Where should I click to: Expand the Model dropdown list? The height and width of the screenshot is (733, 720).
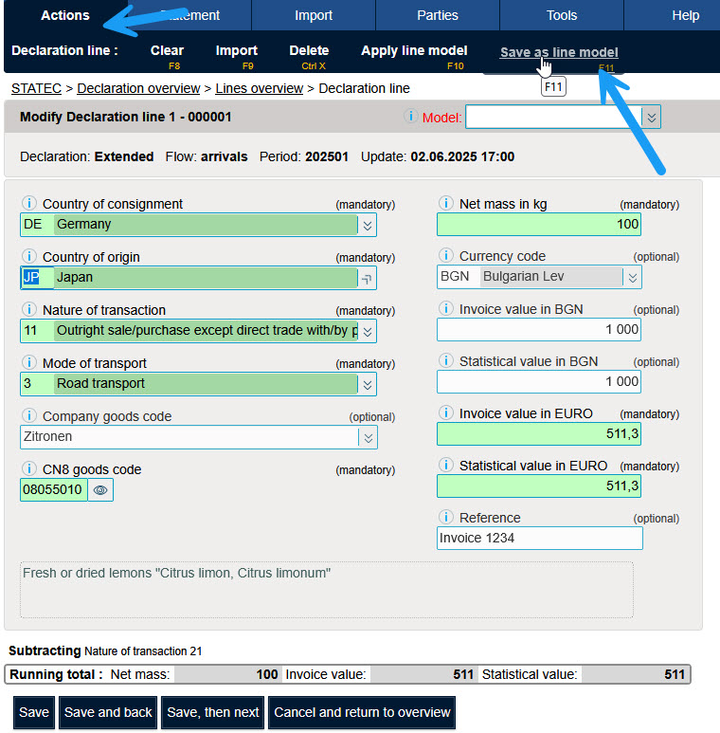coord(651,118)
